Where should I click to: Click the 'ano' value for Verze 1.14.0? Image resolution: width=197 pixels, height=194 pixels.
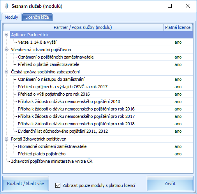click(x=178, y=42)
